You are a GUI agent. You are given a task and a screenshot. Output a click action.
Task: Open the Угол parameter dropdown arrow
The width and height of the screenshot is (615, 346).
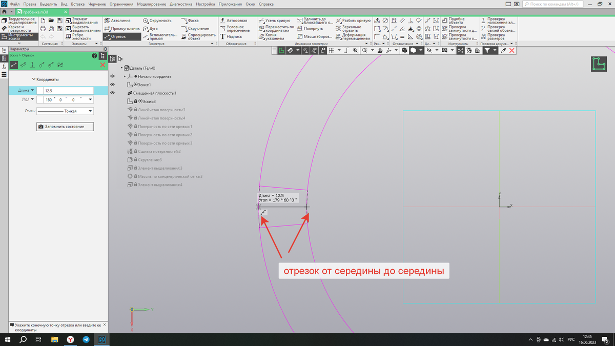point(33,99)
